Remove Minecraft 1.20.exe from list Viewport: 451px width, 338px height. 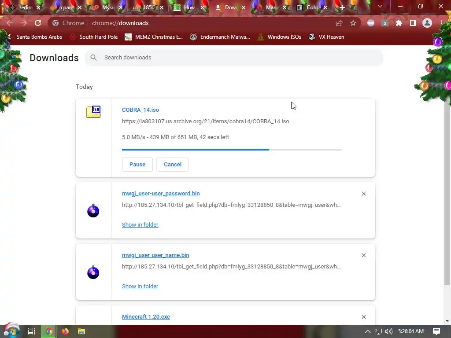coord(364,317)
